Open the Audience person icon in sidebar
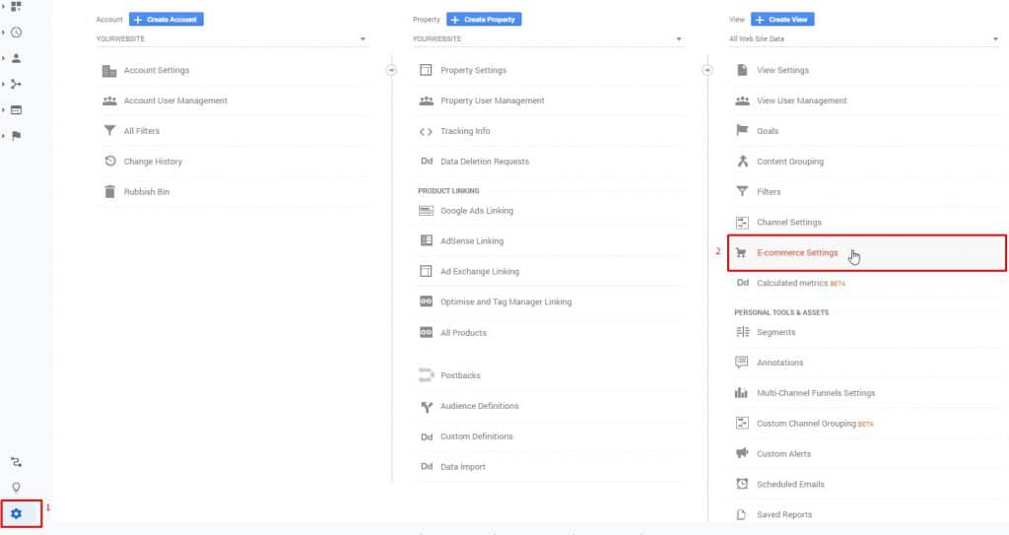Image resolution: width=1009 pixels, height=535 pixels. [x=16, y=58]
